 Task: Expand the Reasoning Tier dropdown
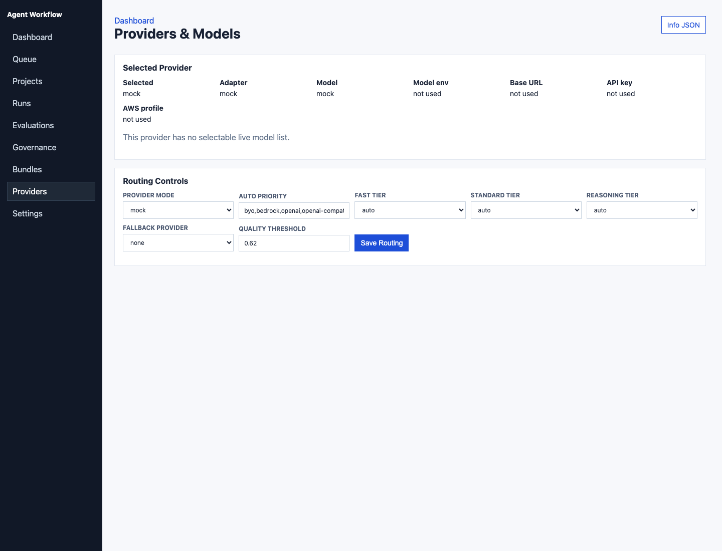642,210
